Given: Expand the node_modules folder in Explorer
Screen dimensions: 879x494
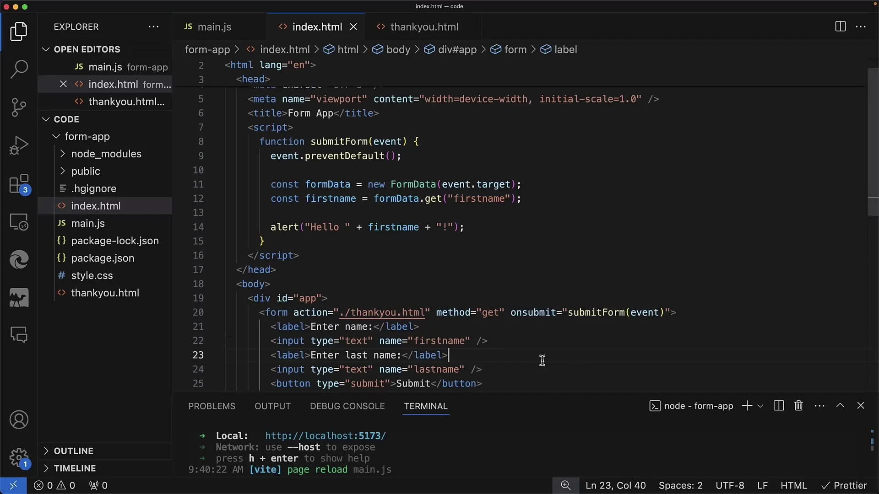Looking at the screenshot, I should click(x=106, y=153).
